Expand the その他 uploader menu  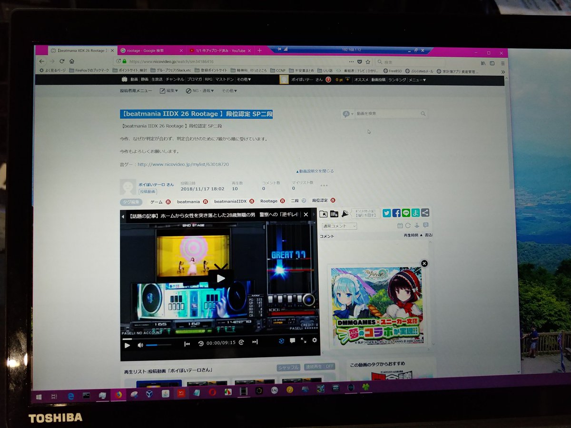tap(229, 90)
